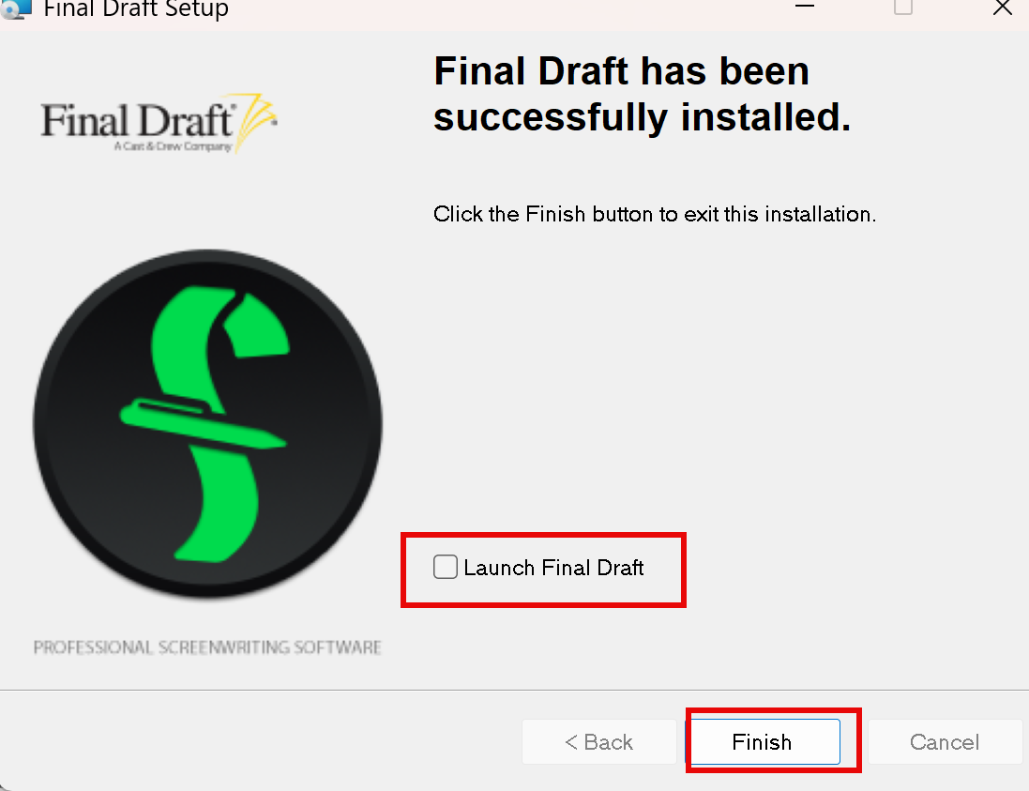Click the "successfully installed" heading
This screenshot has width=1029, height=791.
(x=642, y=117)
